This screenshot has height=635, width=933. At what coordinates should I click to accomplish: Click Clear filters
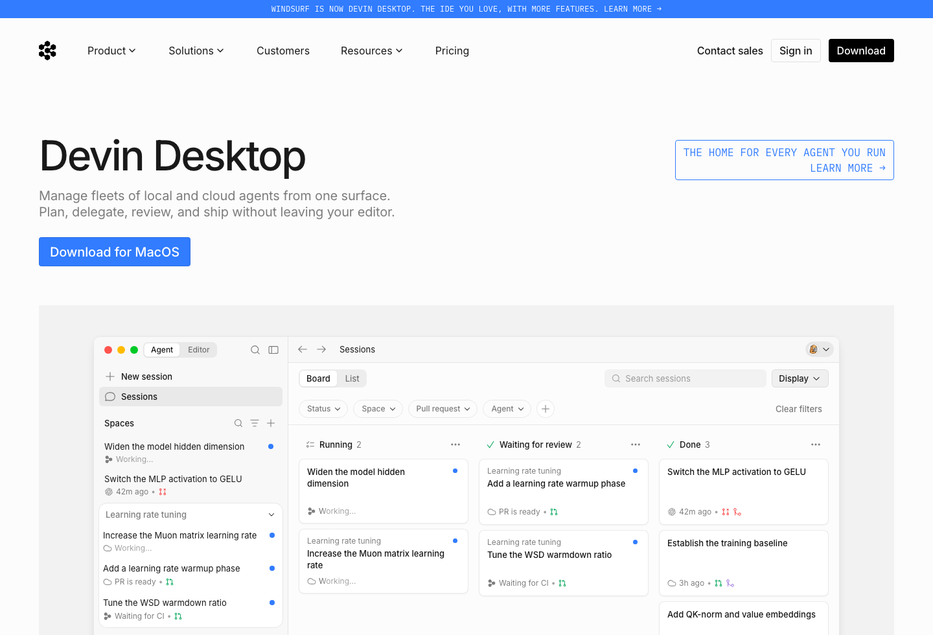799,409
